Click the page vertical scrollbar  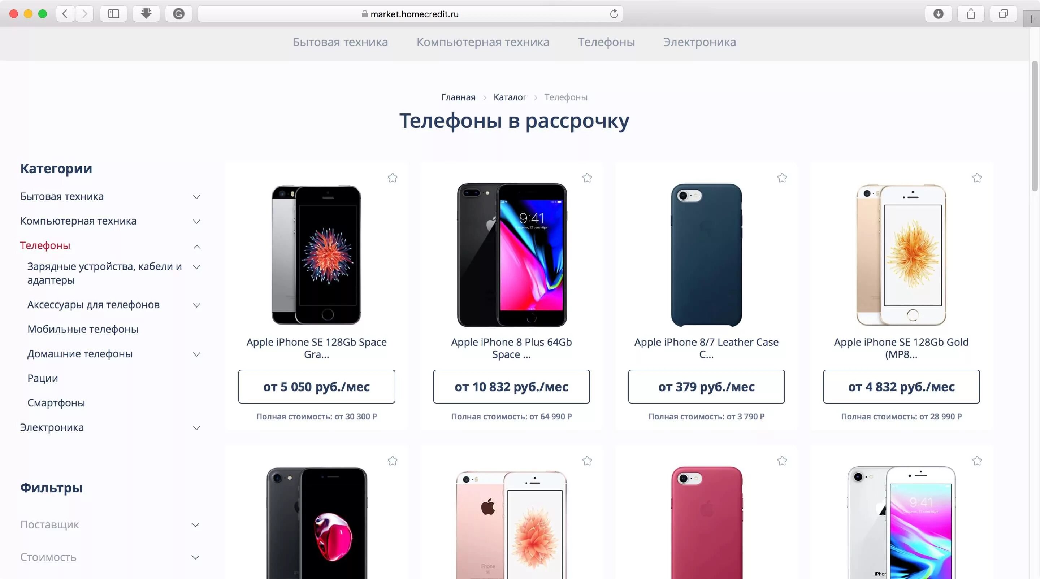tap(1035, 125)
